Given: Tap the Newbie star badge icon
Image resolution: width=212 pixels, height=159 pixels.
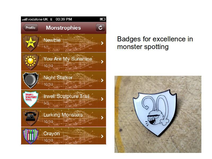Looking at the screenshot, I should [31, 43].
